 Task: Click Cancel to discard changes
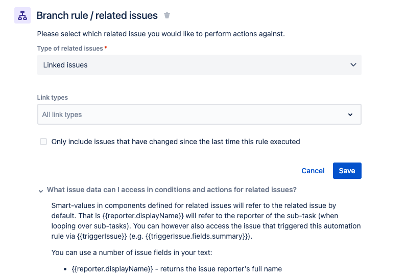(313, 171)
